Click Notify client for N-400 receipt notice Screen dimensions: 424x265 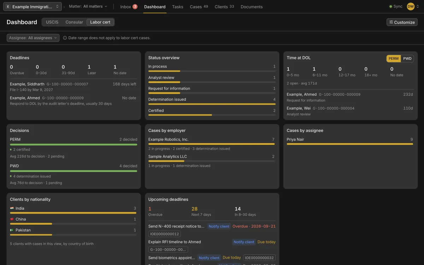(x=219, y=226)
